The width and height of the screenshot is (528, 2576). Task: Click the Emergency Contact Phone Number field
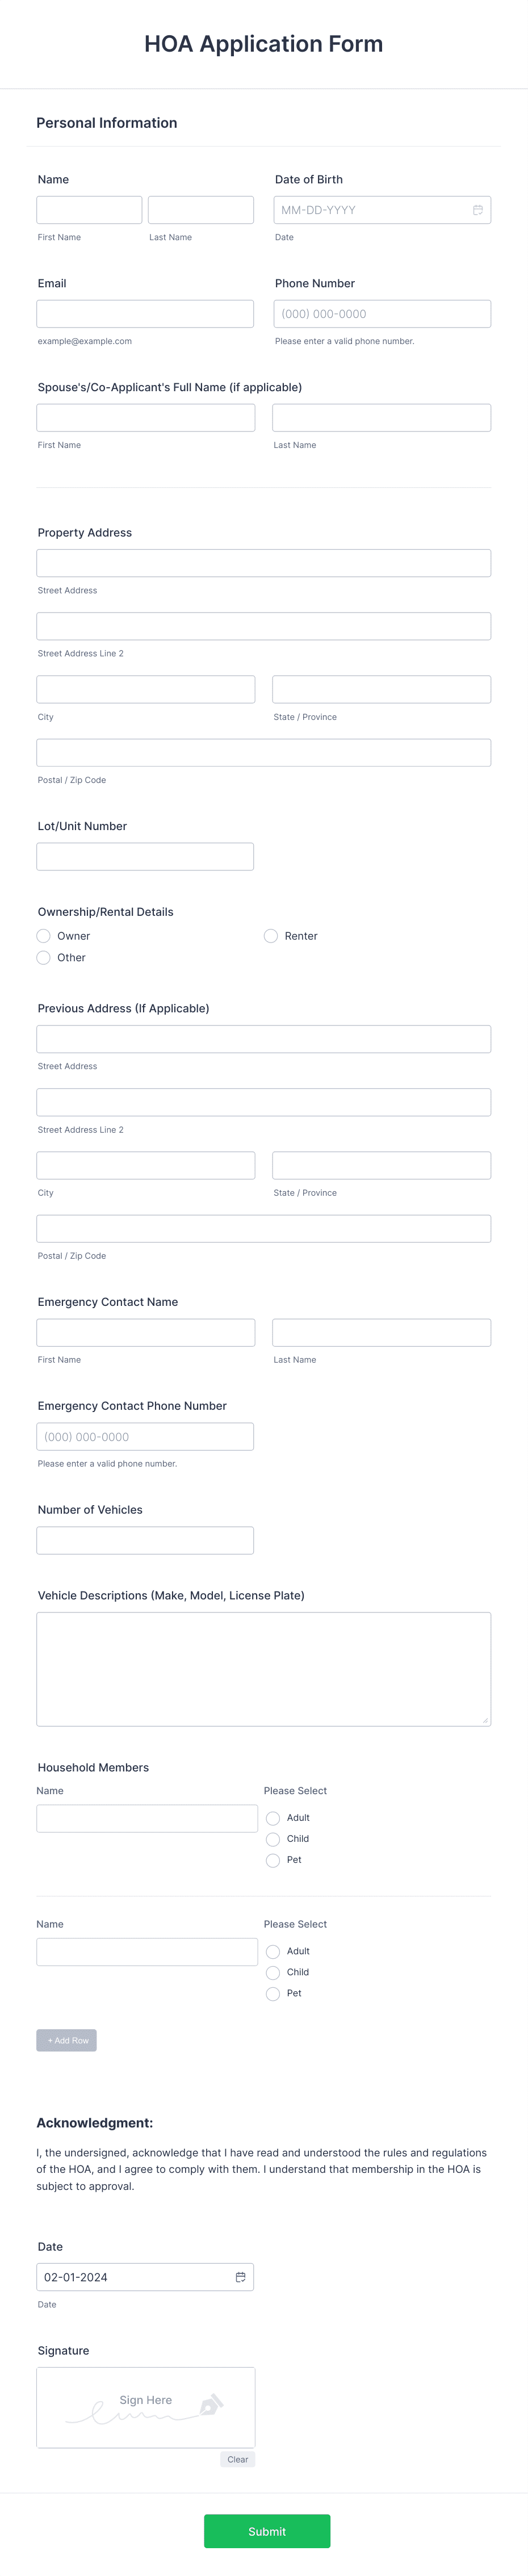click(145, 1436)
